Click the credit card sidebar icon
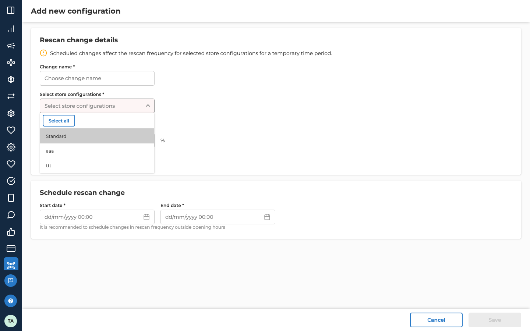The image size is (530, 331). click(x=11, y=249)
